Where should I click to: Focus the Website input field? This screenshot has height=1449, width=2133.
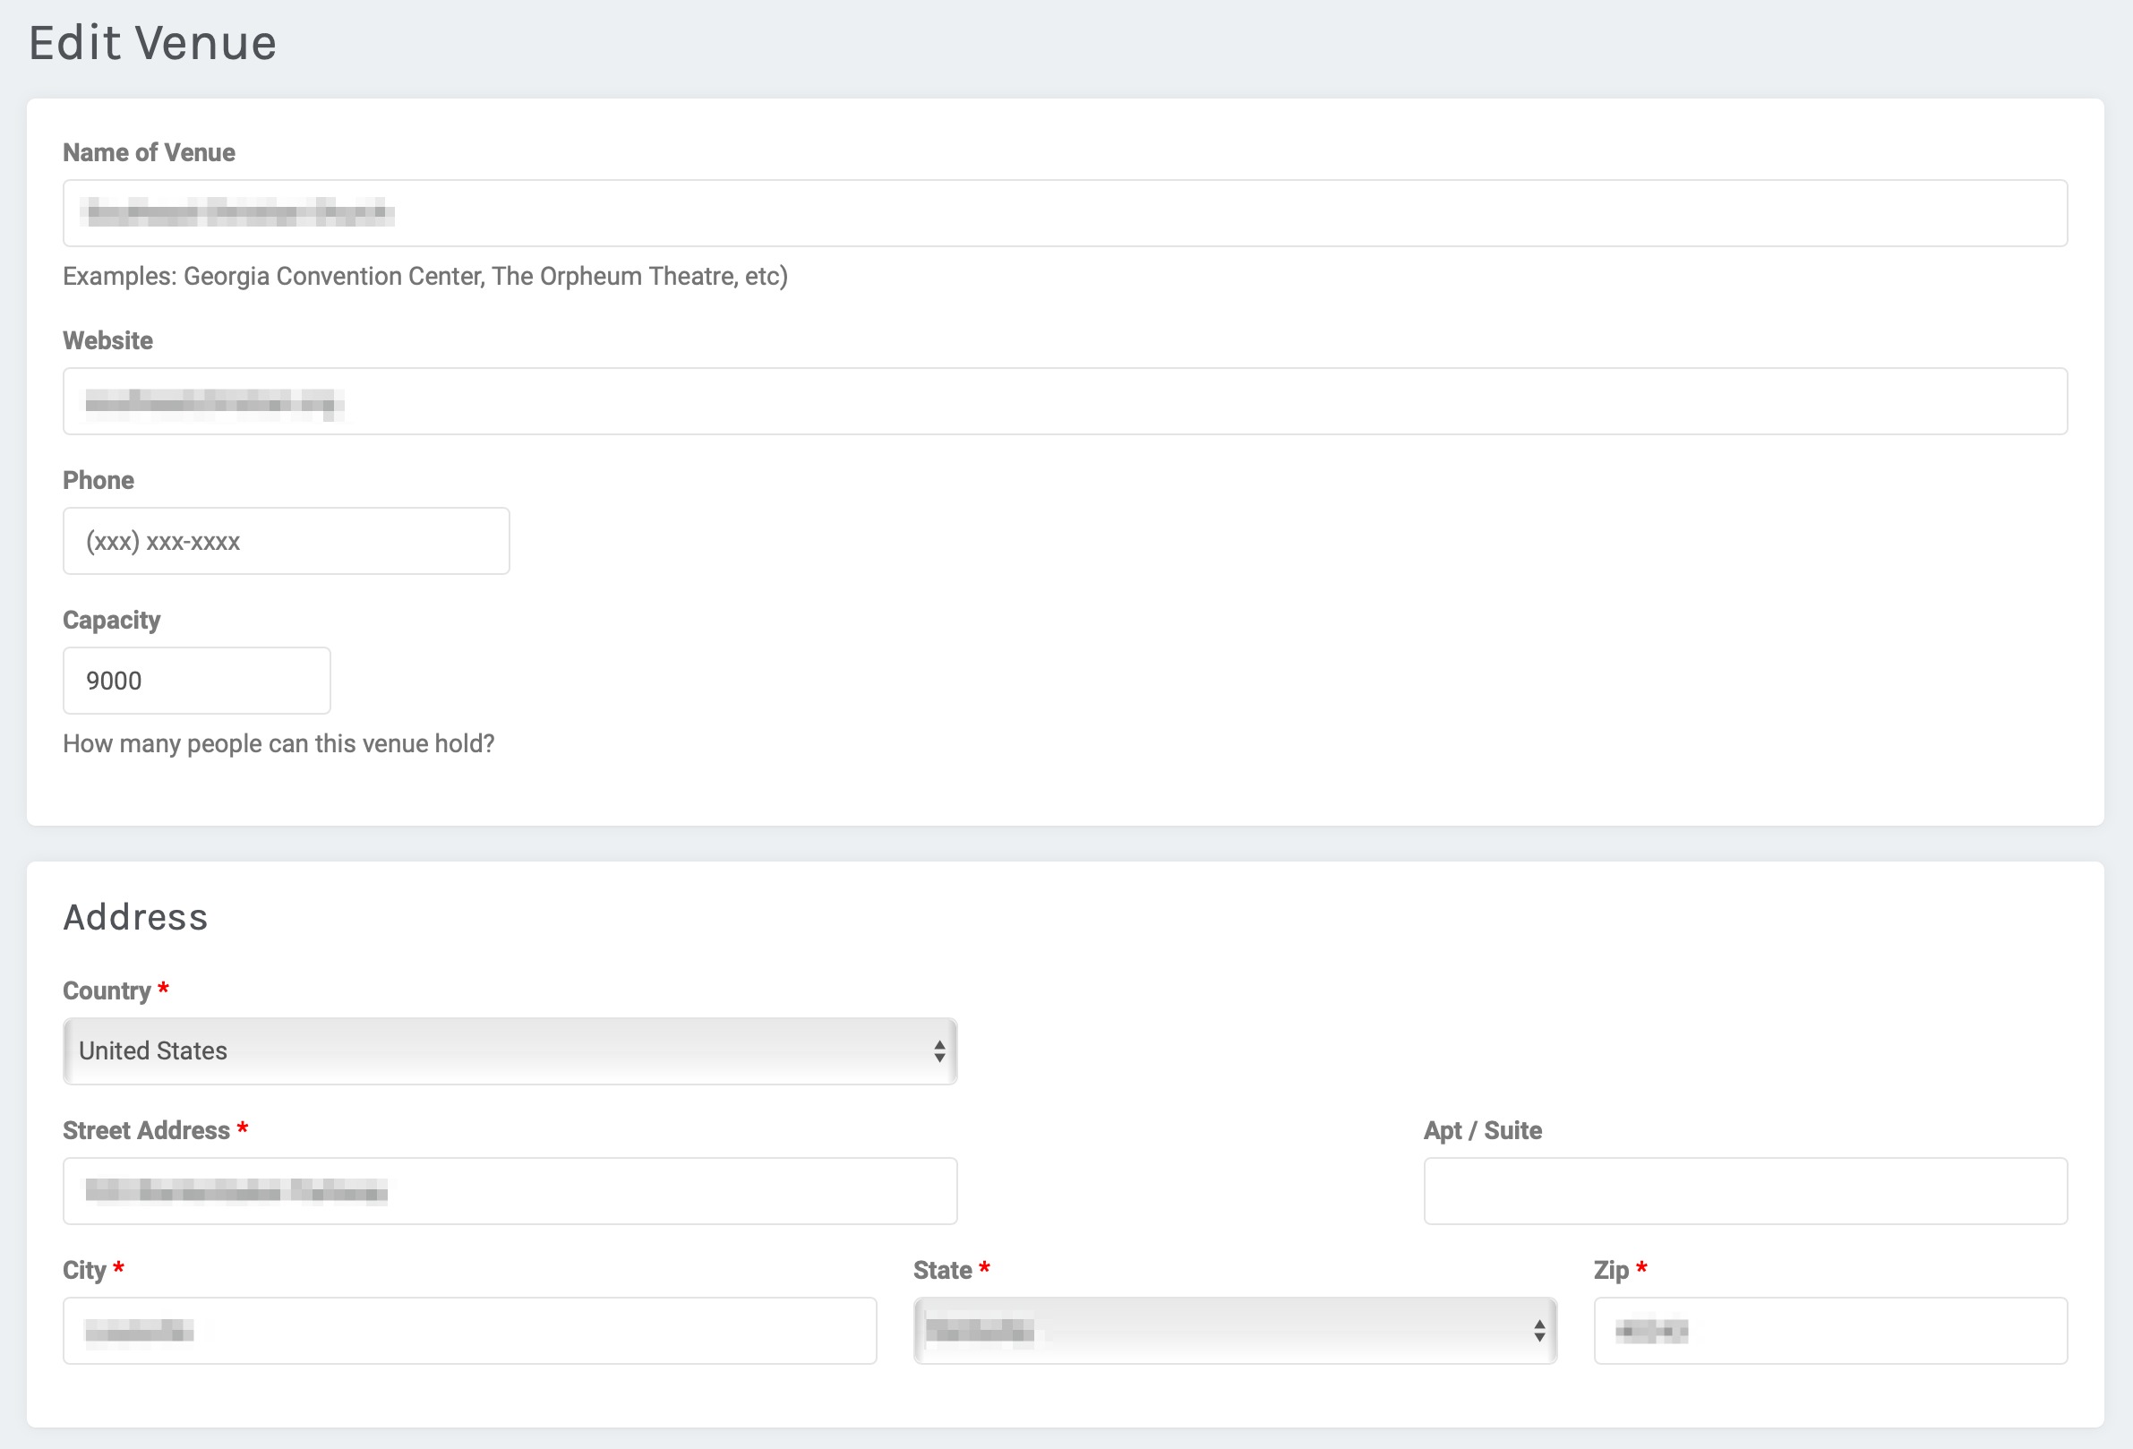coord(1065,401)
